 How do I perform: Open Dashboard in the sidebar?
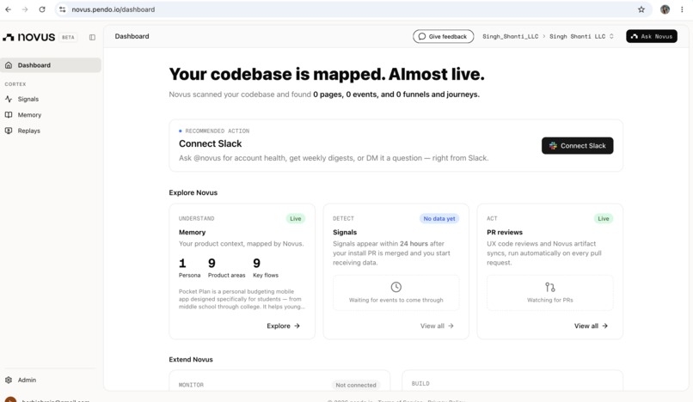[x=51, y=65]
